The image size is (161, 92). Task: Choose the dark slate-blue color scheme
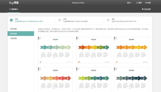pos(131,80)
